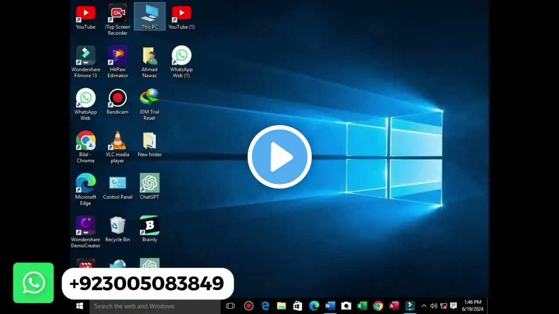This screenshot has width=559, height=314.
Task: Click the red record icon in the taskbar
Action: pyautogui.click(x=248, y=306)
